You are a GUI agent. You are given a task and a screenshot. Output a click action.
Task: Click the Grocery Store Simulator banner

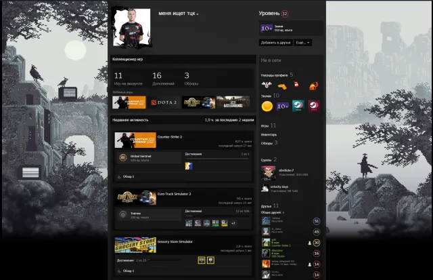(x=135, y=245)
